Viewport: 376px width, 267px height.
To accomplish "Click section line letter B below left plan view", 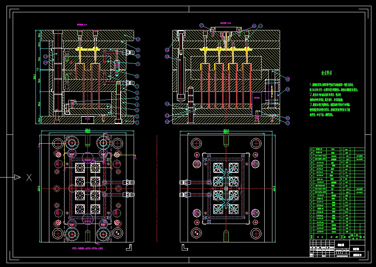I will point(98,244).
